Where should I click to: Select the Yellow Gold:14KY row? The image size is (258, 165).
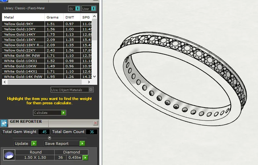[47, 34]
